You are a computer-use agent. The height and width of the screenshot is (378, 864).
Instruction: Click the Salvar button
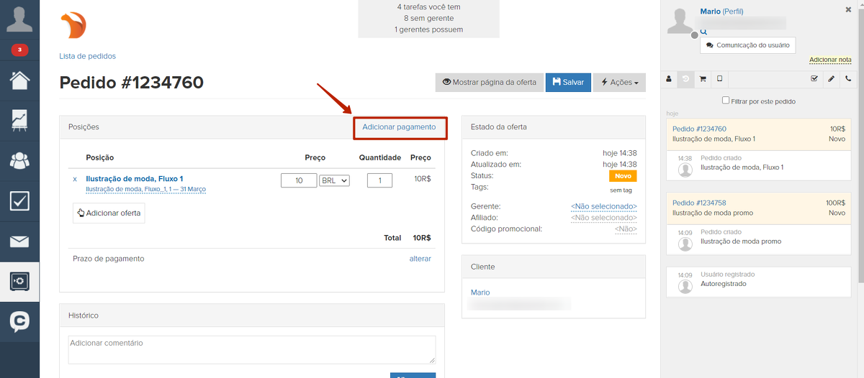[x=568, y=82]
